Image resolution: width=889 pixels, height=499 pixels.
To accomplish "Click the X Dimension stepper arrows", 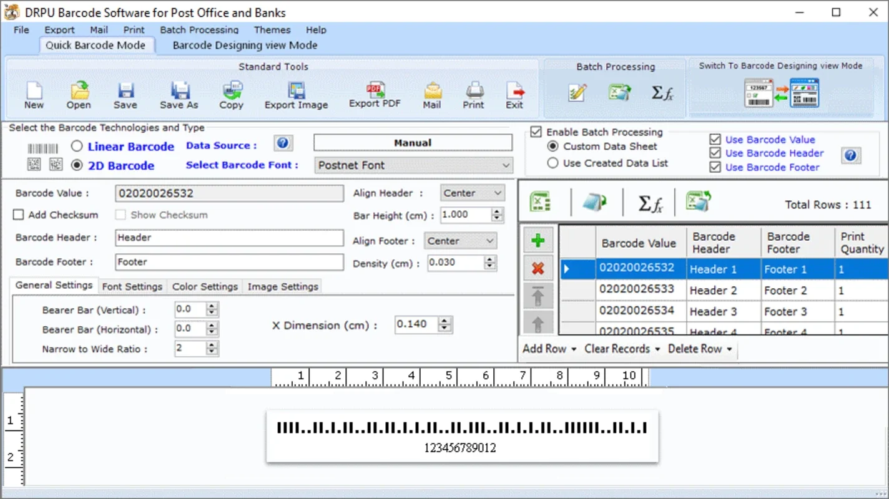I will tap(444, 324).
